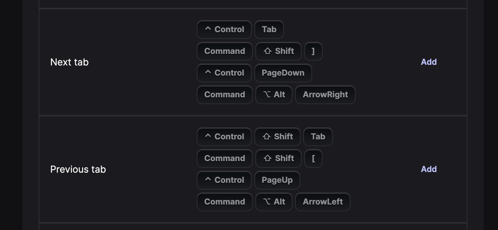Click the ArrowRight key chip

click(325, 95)
